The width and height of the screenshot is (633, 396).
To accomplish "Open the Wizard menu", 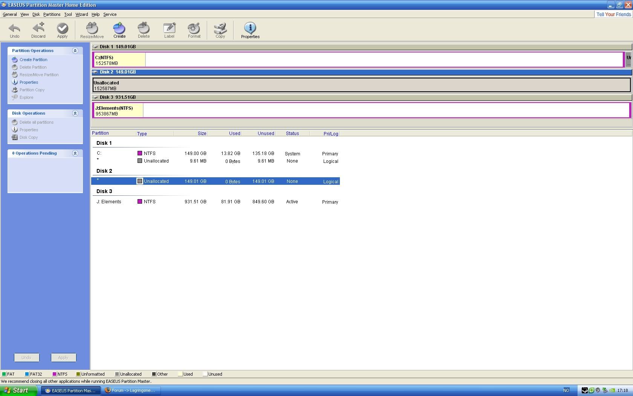I will (x=82, y=14).
